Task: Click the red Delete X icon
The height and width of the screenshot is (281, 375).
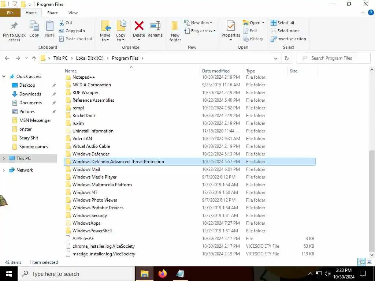Action: click(139, 26)
